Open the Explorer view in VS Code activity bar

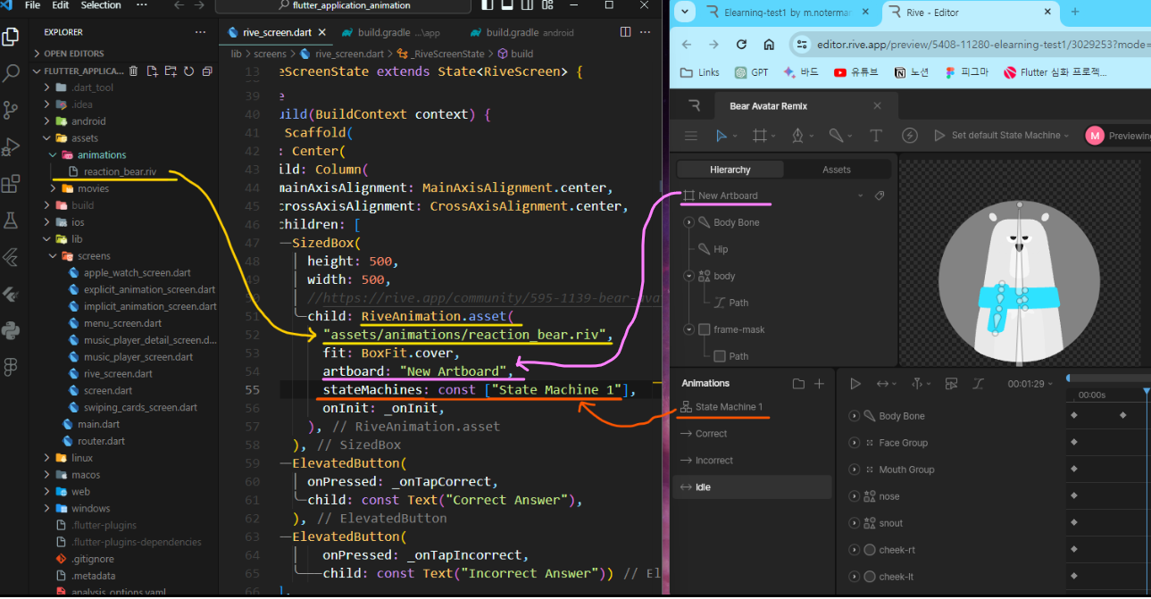coord(11,37)
